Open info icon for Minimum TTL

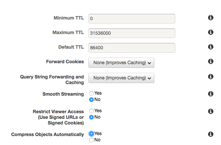[211, 18]
